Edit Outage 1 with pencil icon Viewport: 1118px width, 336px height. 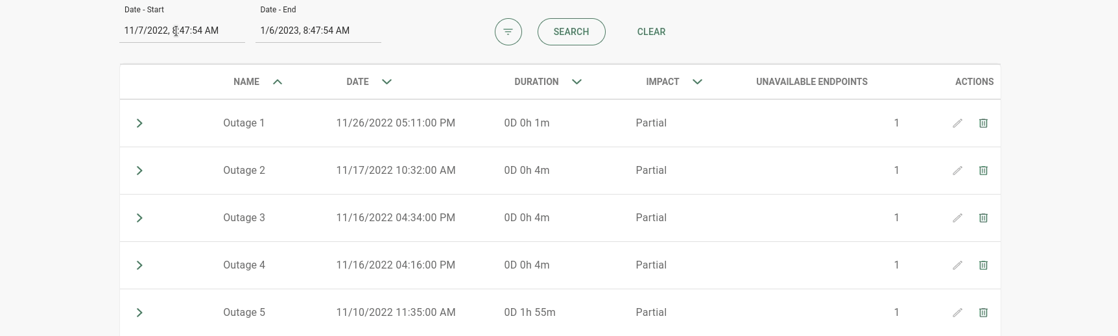(x=957, y=123)
